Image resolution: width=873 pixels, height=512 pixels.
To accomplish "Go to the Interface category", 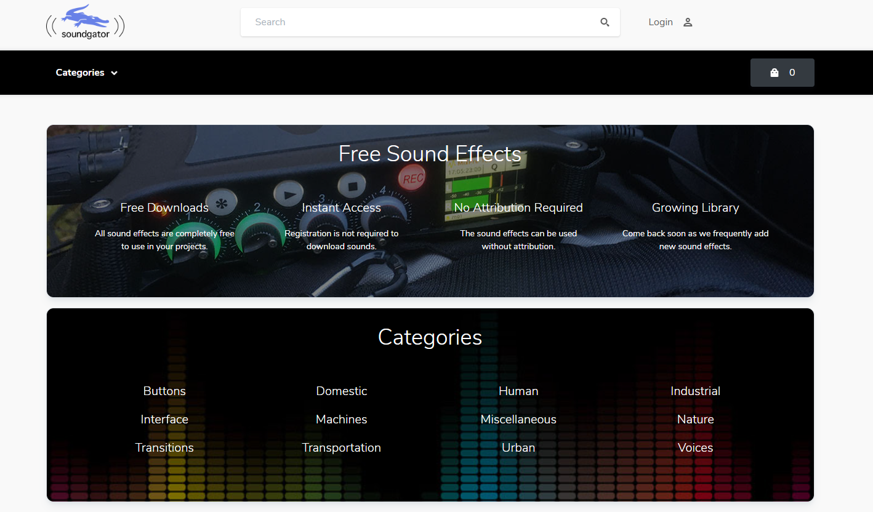I will [x=164, y=419].
